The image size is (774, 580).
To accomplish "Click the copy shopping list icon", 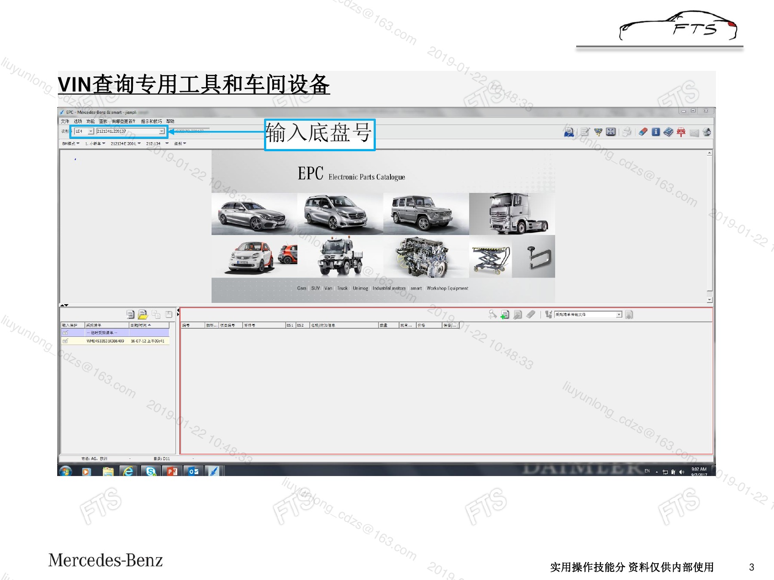I will tap(156, 314).
